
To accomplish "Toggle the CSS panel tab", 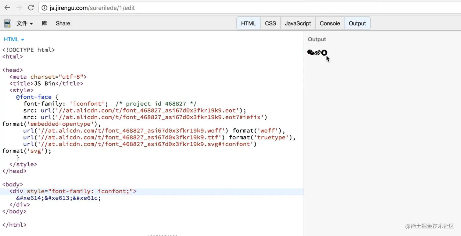I will [270, 23].
